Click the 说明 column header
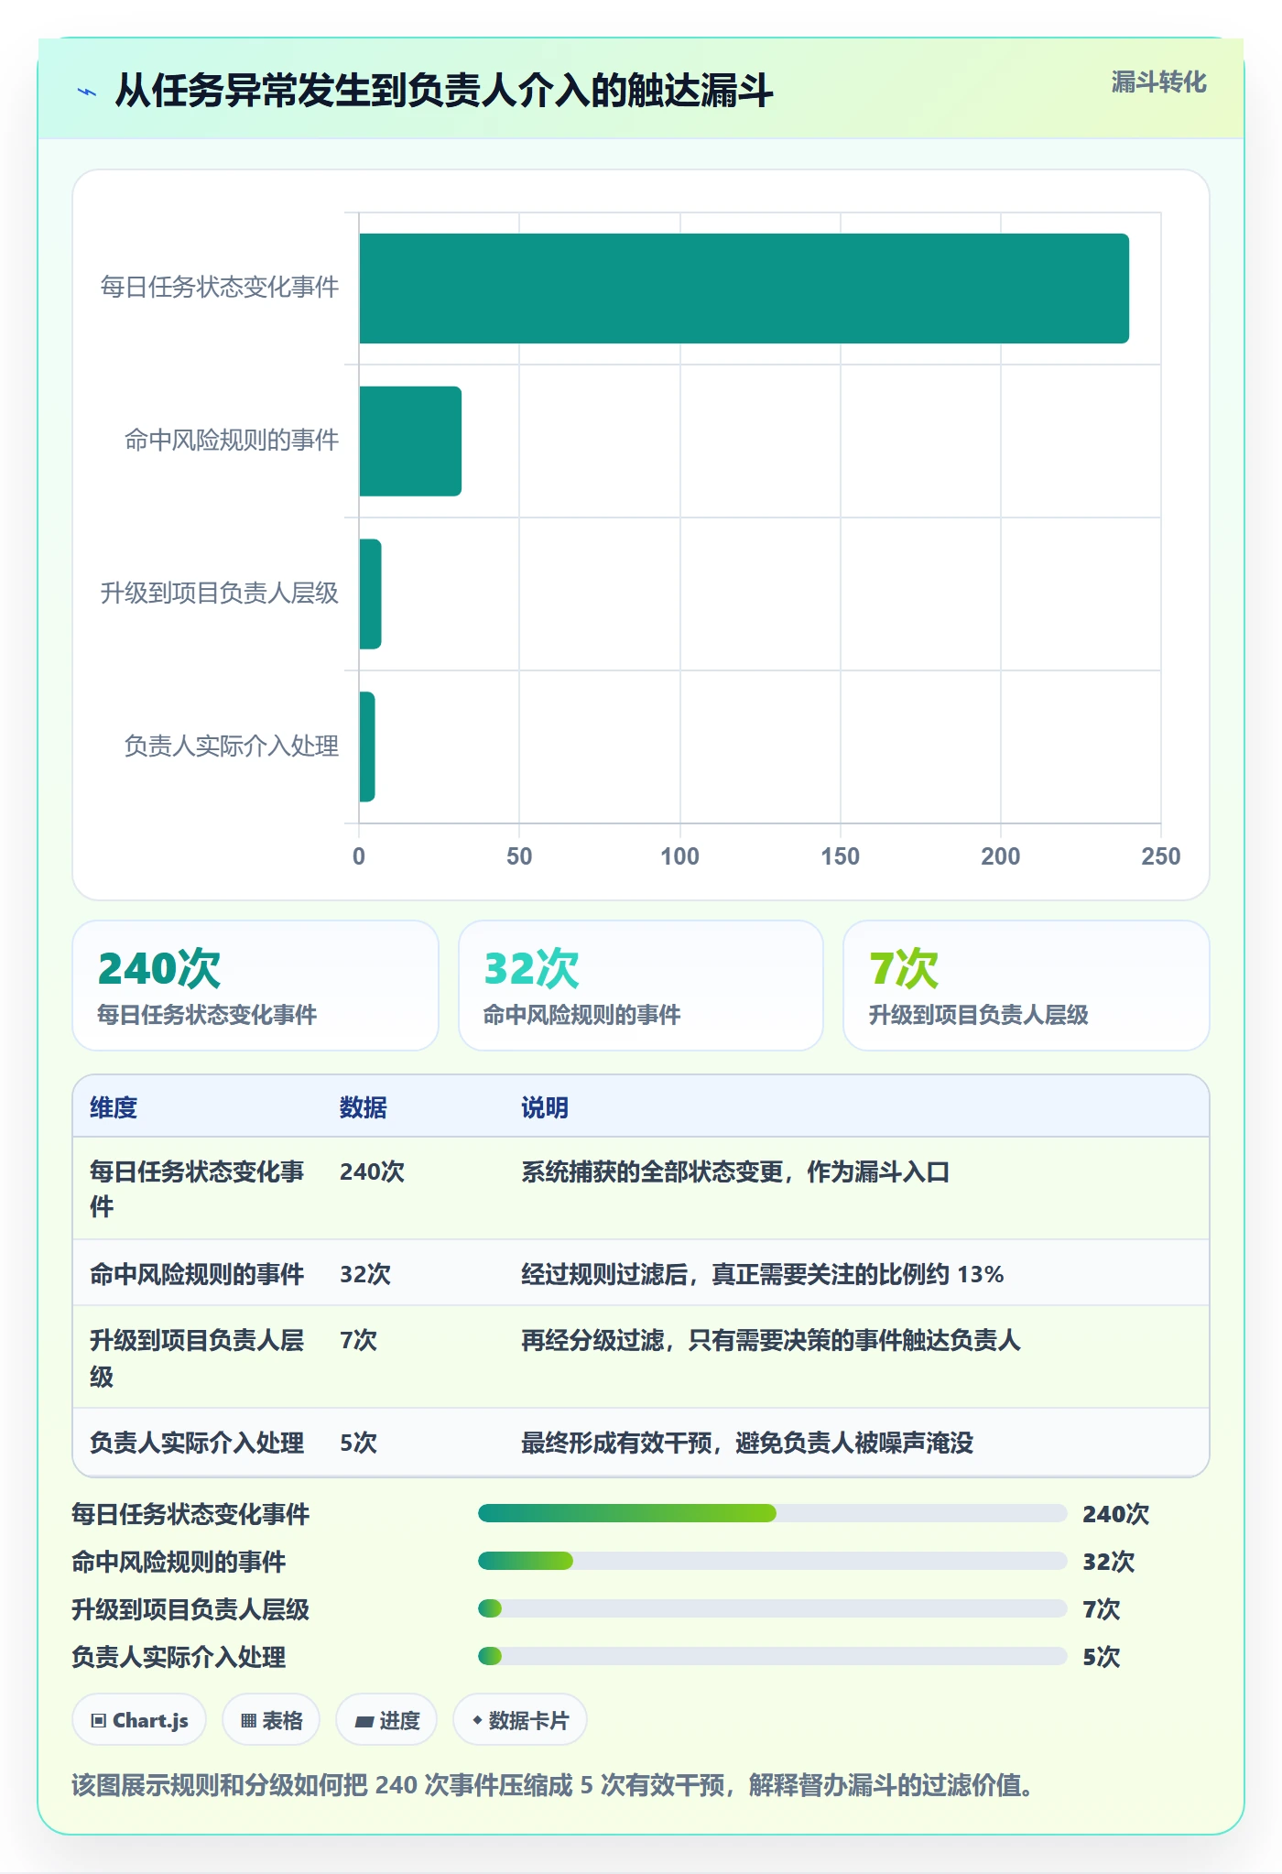This screenshot has height=1874, width=1282. coord(545,1107)
